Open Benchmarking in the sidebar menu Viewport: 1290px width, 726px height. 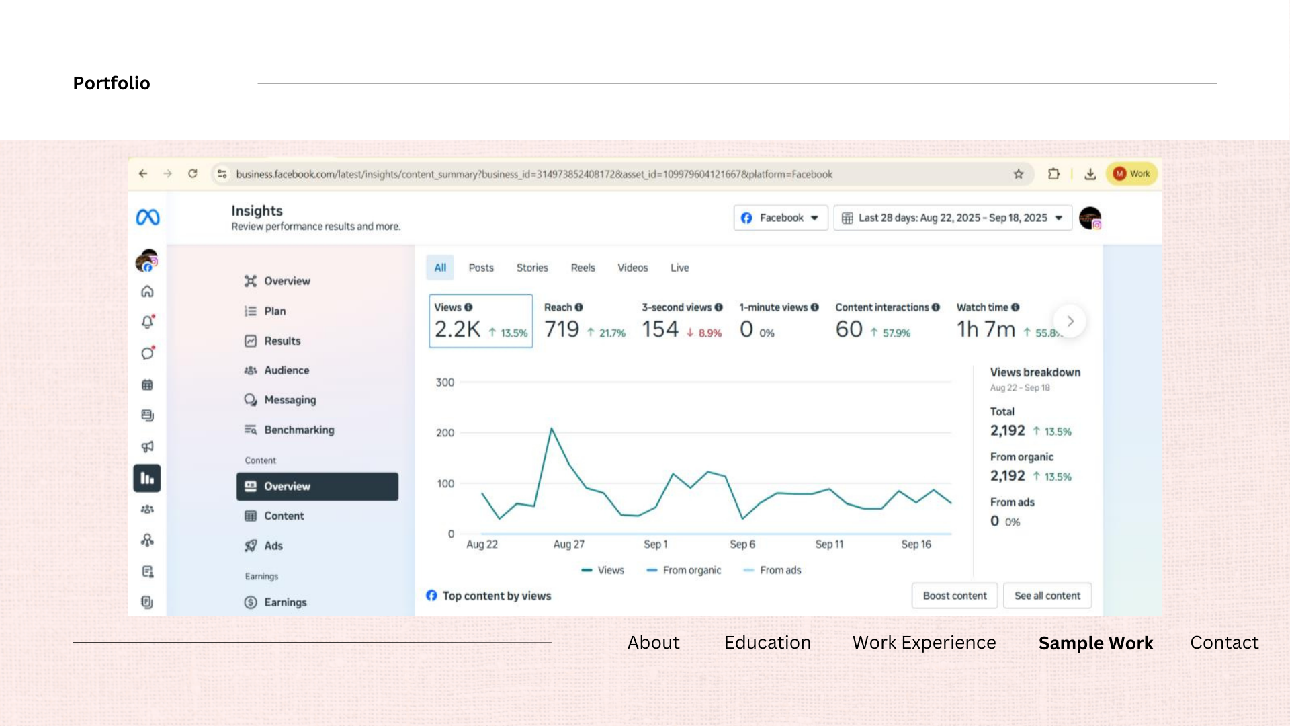(x=298, y=430)
